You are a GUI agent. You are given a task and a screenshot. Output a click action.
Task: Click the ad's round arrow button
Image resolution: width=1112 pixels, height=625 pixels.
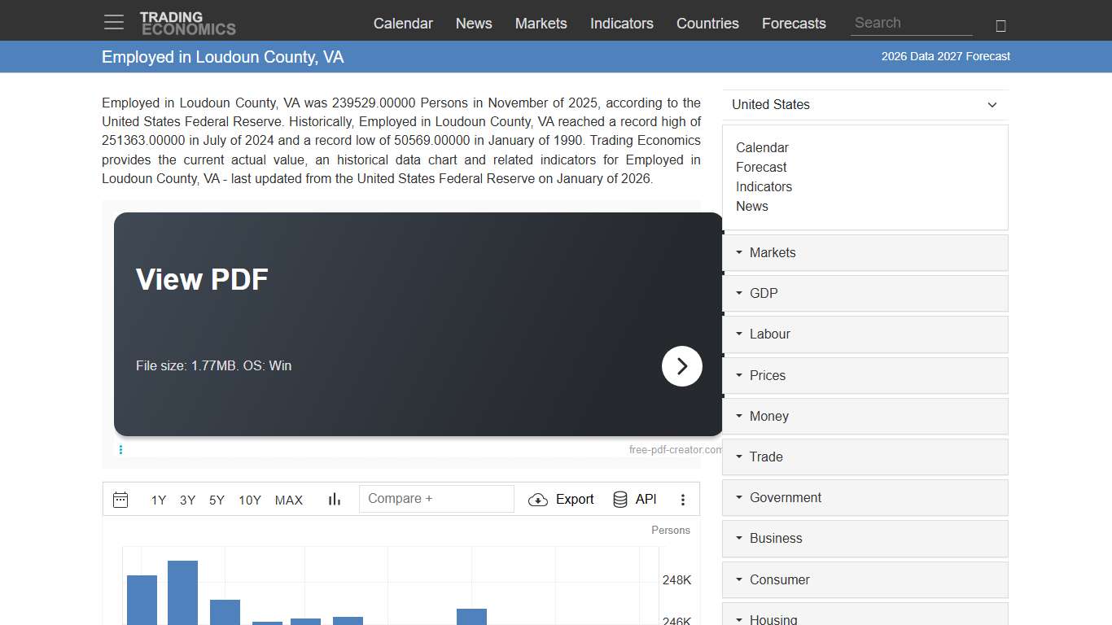[682, 366]
